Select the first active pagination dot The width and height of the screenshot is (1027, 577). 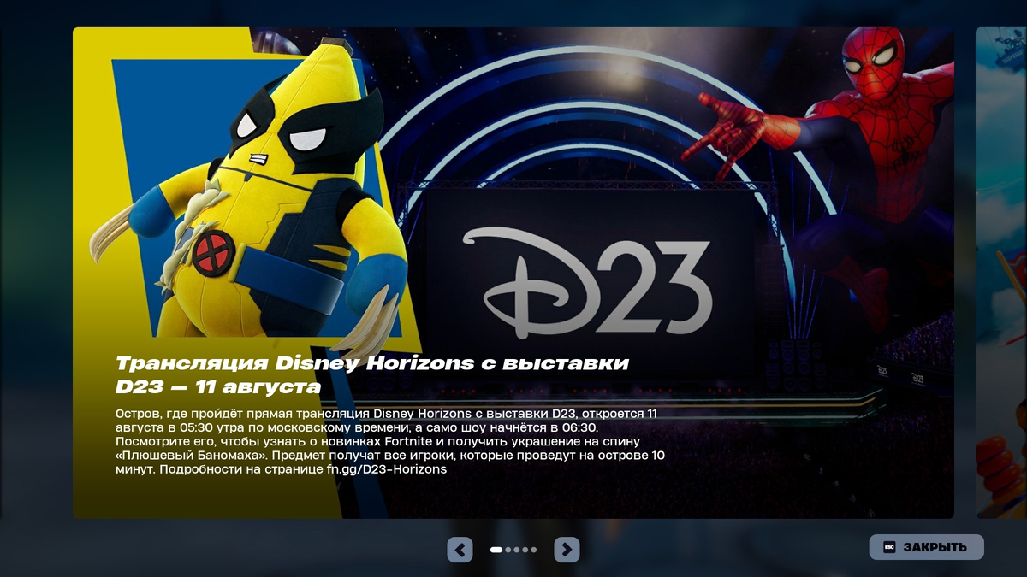click(x=496, y=550)
